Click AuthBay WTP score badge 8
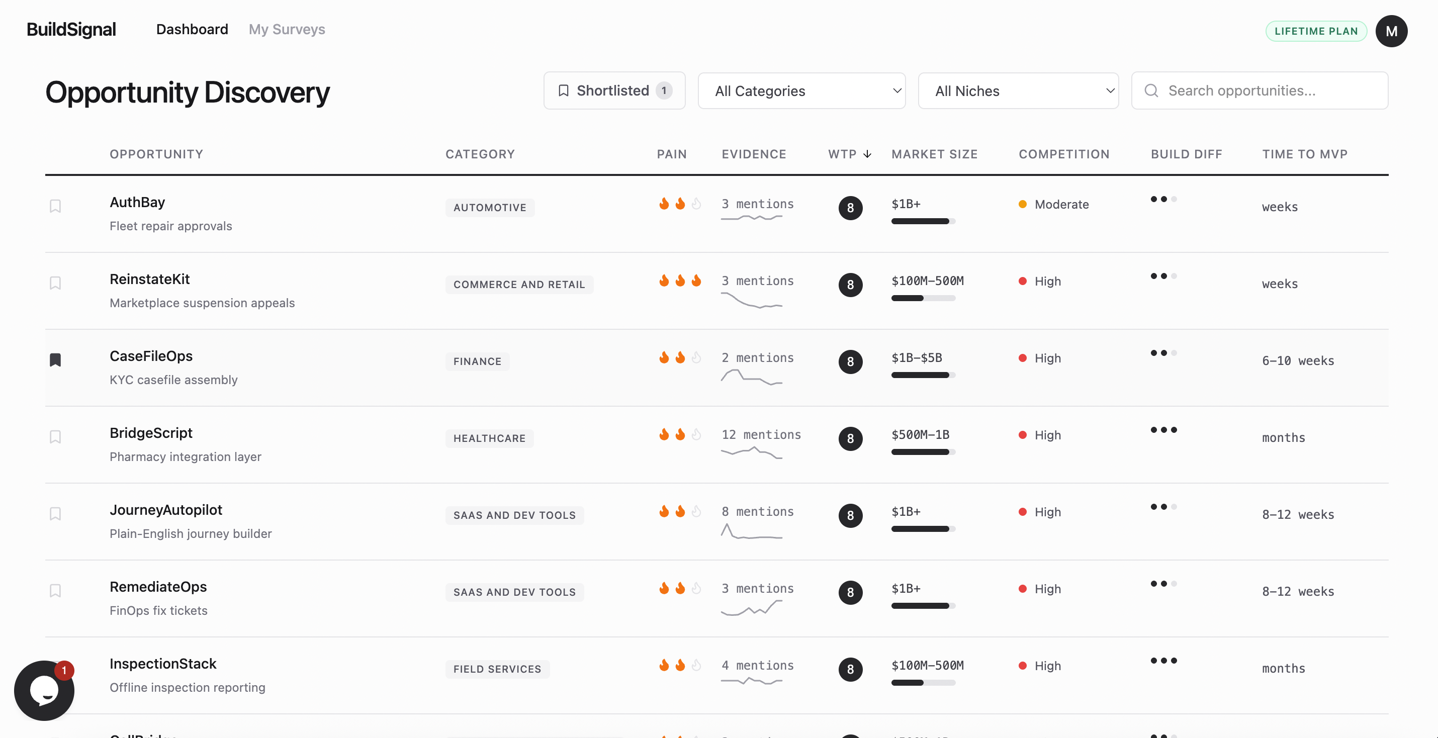Image resolution: width=1438 pixels, height=738 pixels. [850, 208]
